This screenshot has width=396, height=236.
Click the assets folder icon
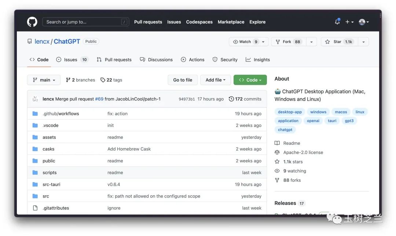tap(35, 137)
